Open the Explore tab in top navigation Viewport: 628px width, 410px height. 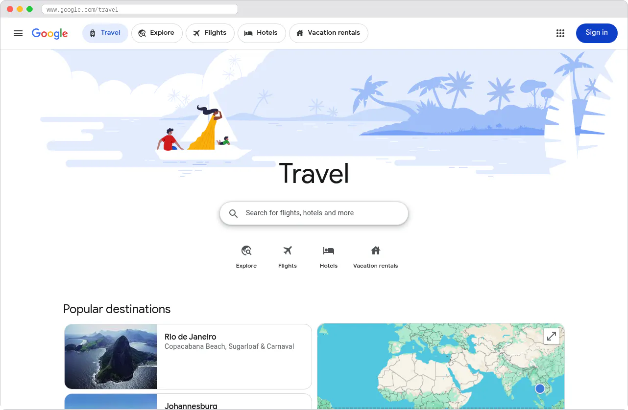click(x=157, y=33)
